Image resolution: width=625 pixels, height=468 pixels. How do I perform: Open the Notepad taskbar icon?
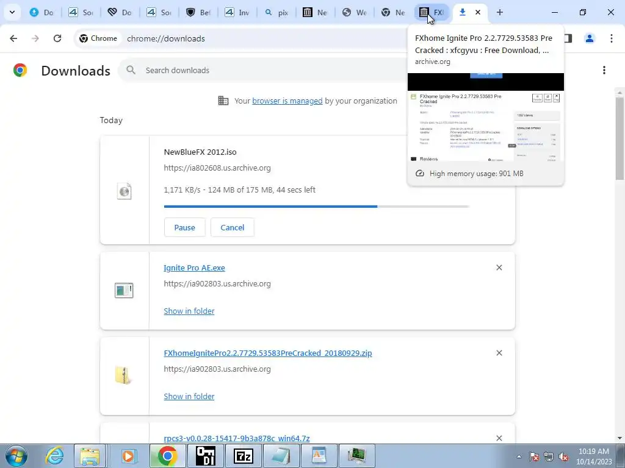(x=281, y=456)
